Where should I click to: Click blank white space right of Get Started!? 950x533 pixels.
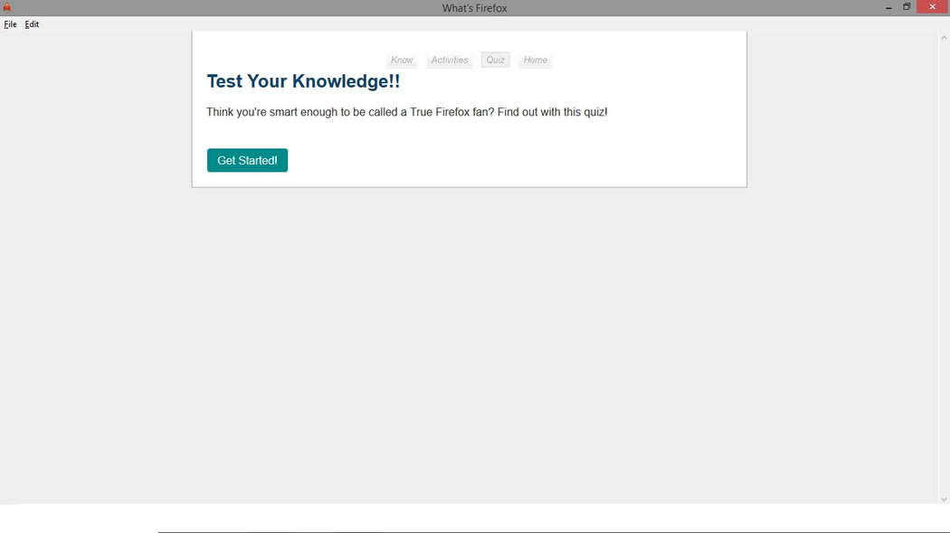pyautogui.click(x=507, y=161)
